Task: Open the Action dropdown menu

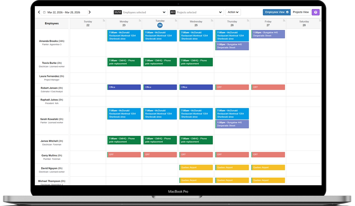Action: 233,12
